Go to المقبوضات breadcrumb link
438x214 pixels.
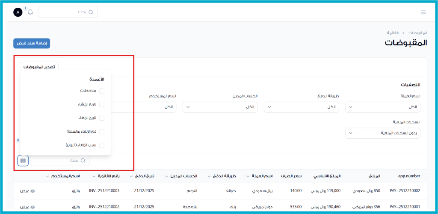click(417, 33)
